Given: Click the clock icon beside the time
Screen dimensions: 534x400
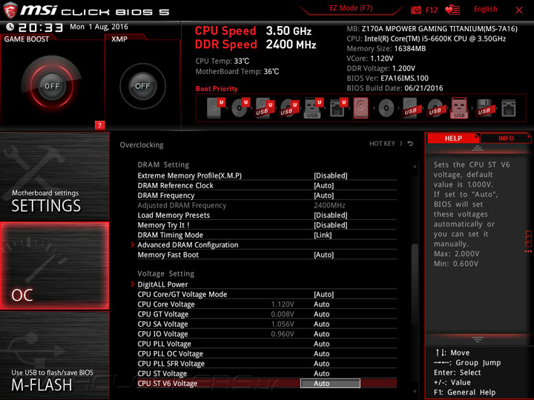Looking at the screenshot, I should tap(10, 27).
